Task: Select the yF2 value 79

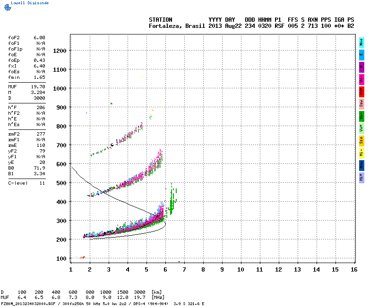Action: coord(43,151)
